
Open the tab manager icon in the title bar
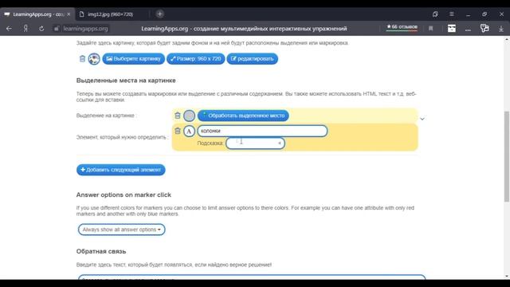(x=435, y=14)
